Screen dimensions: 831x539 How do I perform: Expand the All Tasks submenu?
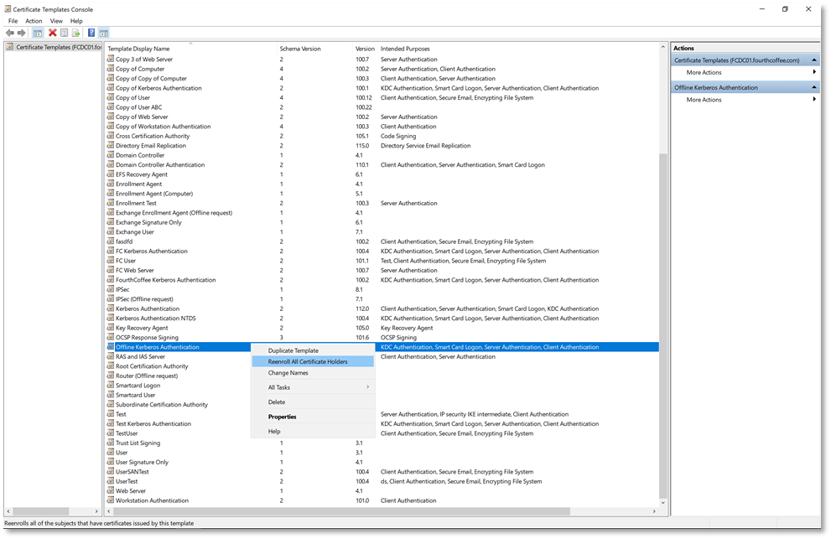pyautogui.click(x=312, y=387)
